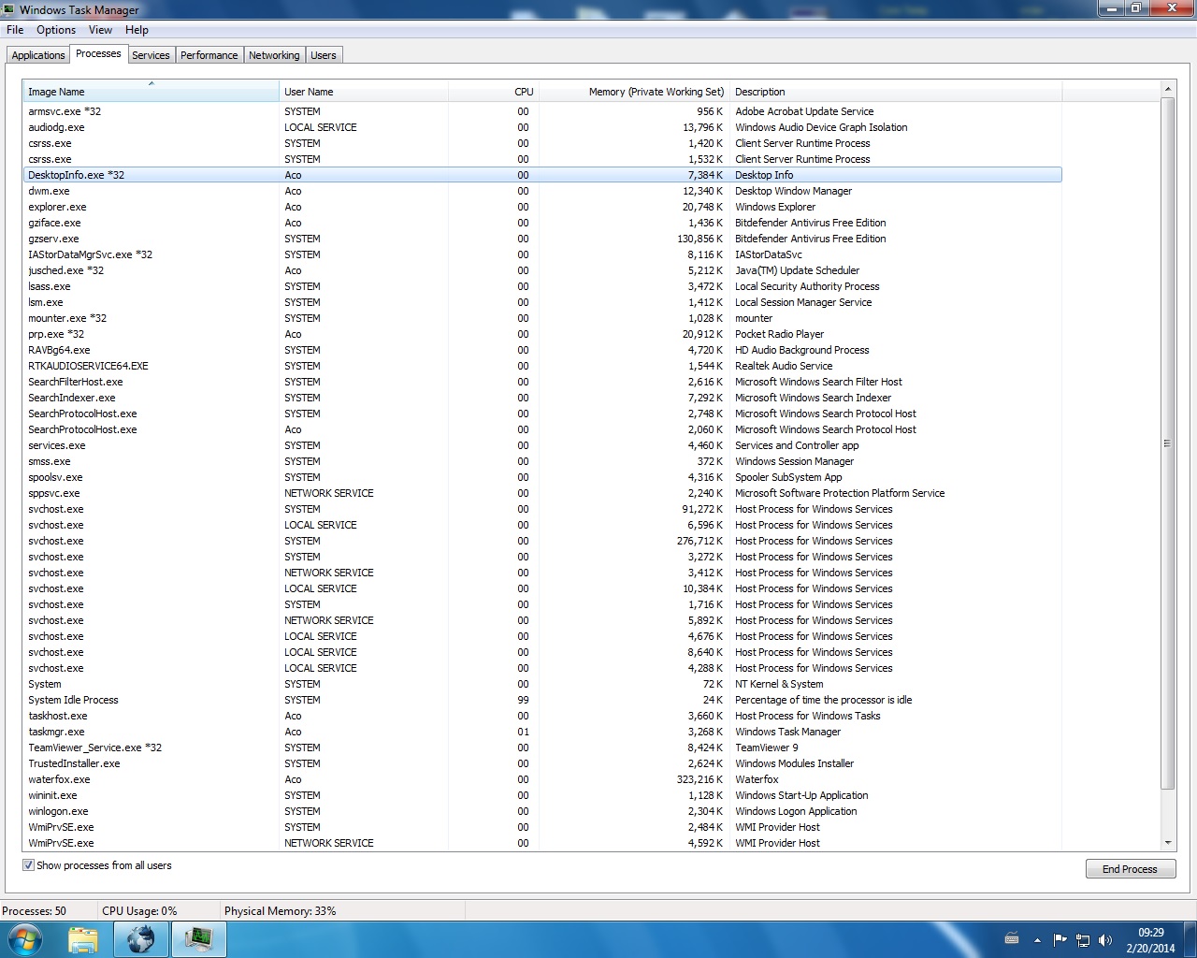Click the Processes: 50 status text
Screen dimensions: 1197x958
(x=35, y=911)
